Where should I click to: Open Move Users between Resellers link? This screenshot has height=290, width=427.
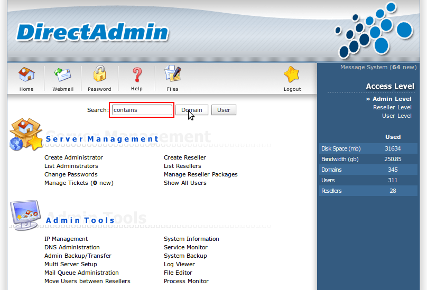(87, 281)
